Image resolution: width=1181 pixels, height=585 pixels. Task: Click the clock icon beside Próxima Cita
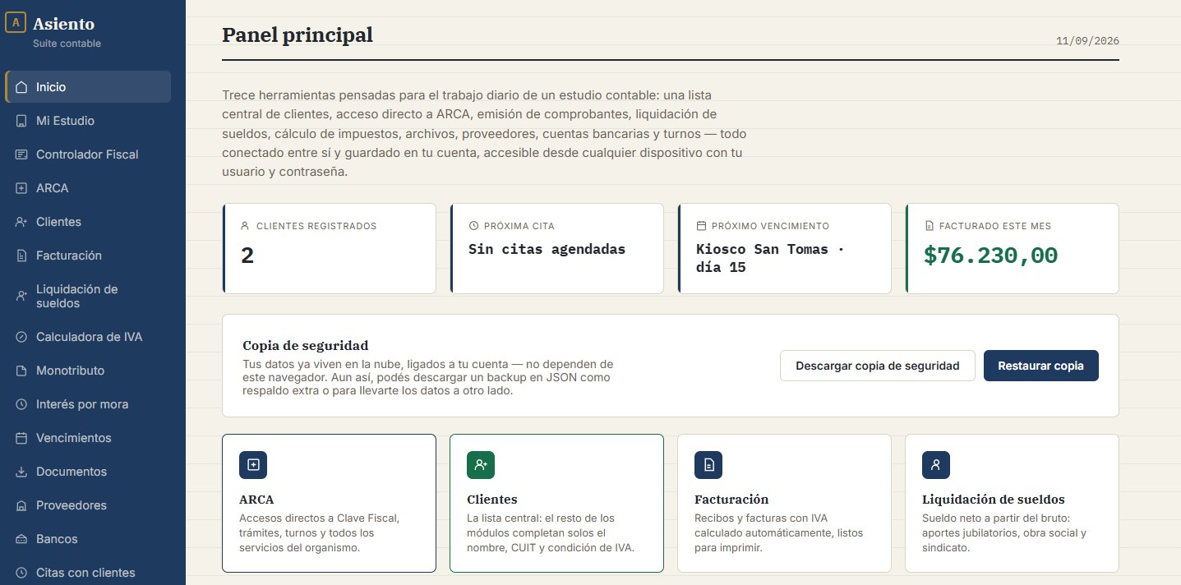pos(473,226)
